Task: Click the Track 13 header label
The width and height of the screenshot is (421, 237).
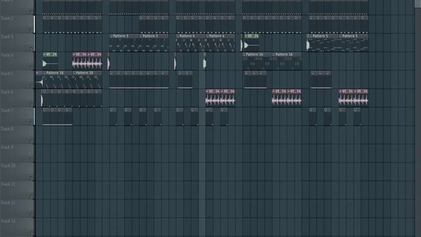Action: click(x=8, y=221)
